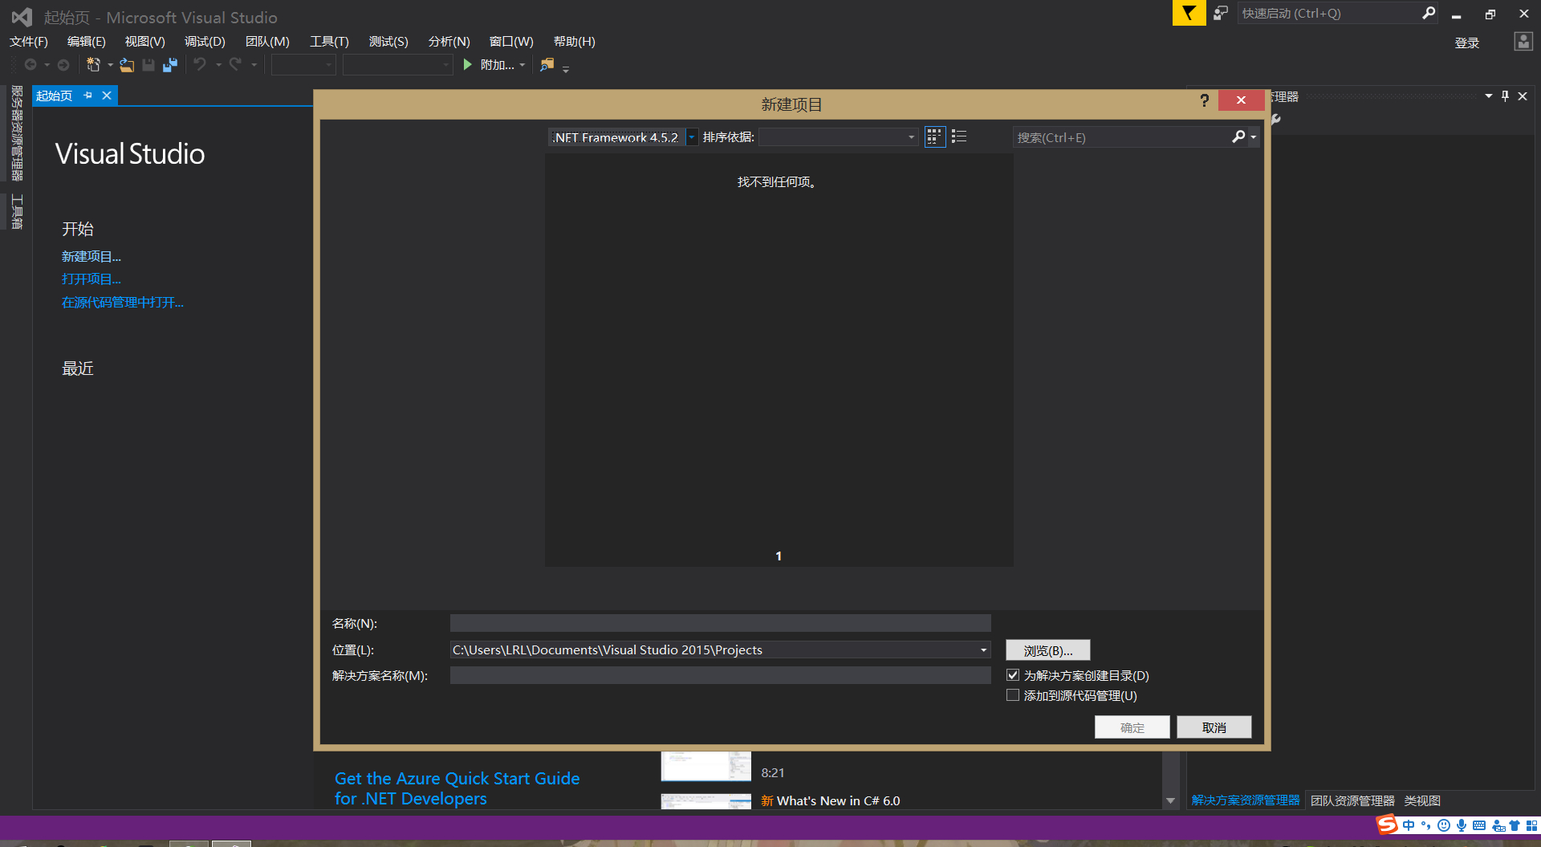Click the help question mark in dialog
Image resolution: width=1541 pixels, height=847 pixels.
(x=1204, y=100)
